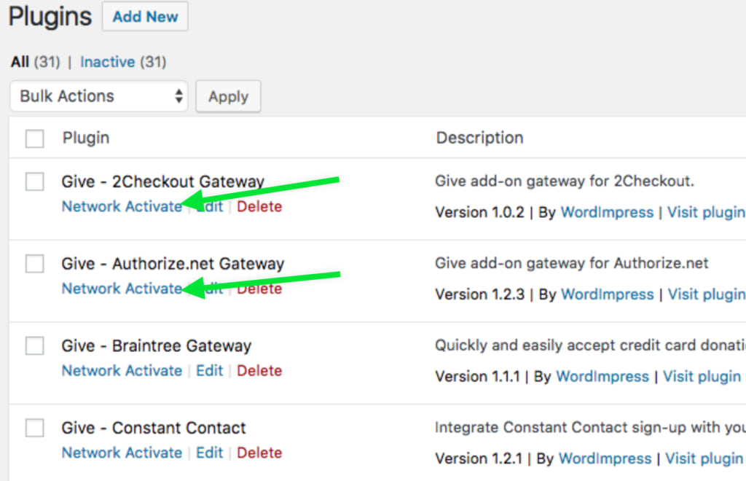Click the Apply button
The height and width of the screenshot is (481, 746).
tap(228, 97)
